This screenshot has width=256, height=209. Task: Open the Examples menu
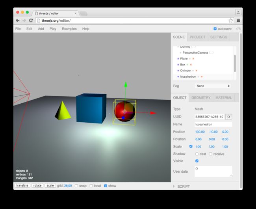(x=69, y=29)
